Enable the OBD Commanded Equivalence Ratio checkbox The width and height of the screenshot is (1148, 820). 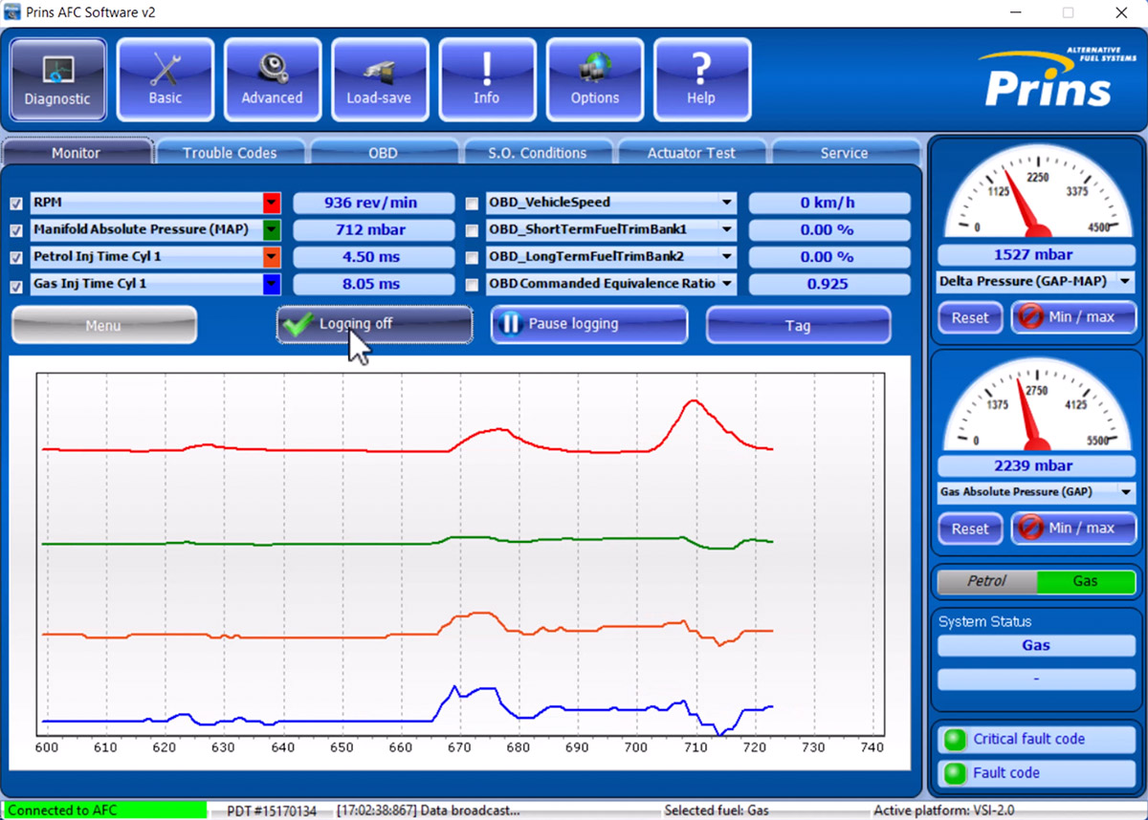coord(473,285)
